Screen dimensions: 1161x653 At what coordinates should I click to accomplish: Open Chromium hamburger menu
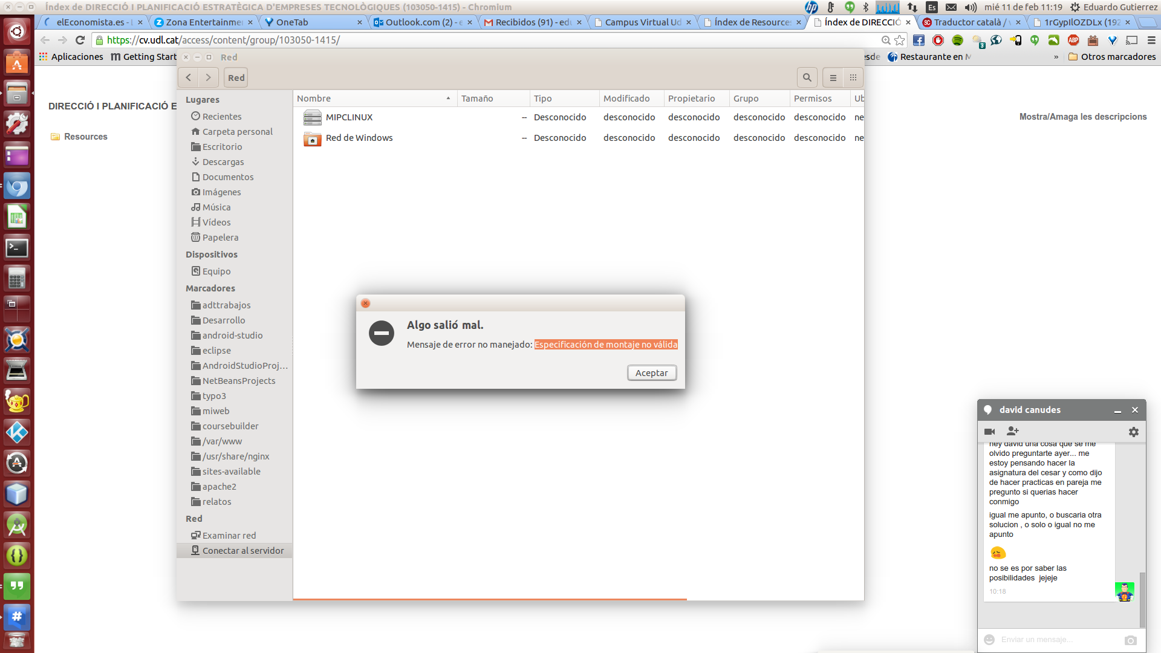(x=1151, y=40)
